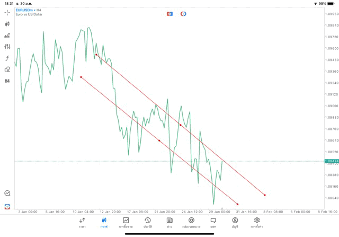
Task: Open the H4 timeframe selector
Action: coord(7,81)
